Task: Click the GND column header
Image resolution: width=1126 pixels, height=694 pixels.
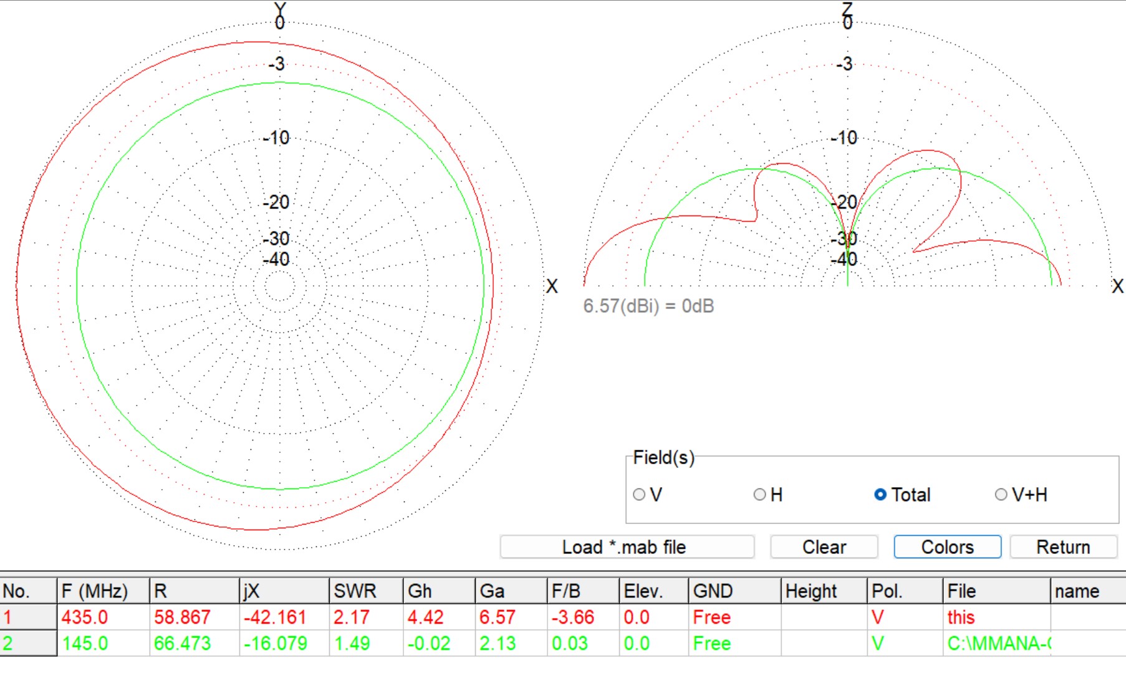Action: (x=734, y=591)
